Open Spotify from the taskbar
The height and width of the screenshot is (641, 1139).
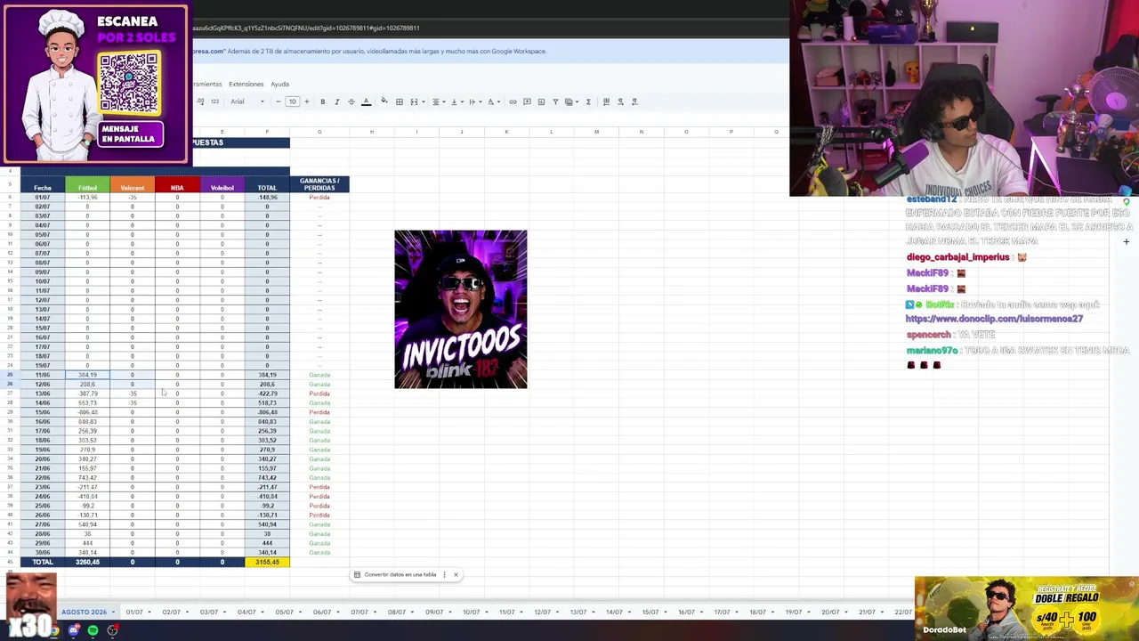pos(93,630)
